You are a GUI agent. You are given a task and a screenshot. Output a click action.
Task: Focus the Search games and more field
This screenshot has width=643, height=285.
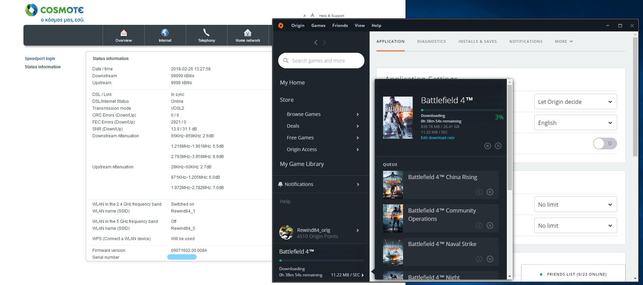pyautogui.click(x=321, y=61)
